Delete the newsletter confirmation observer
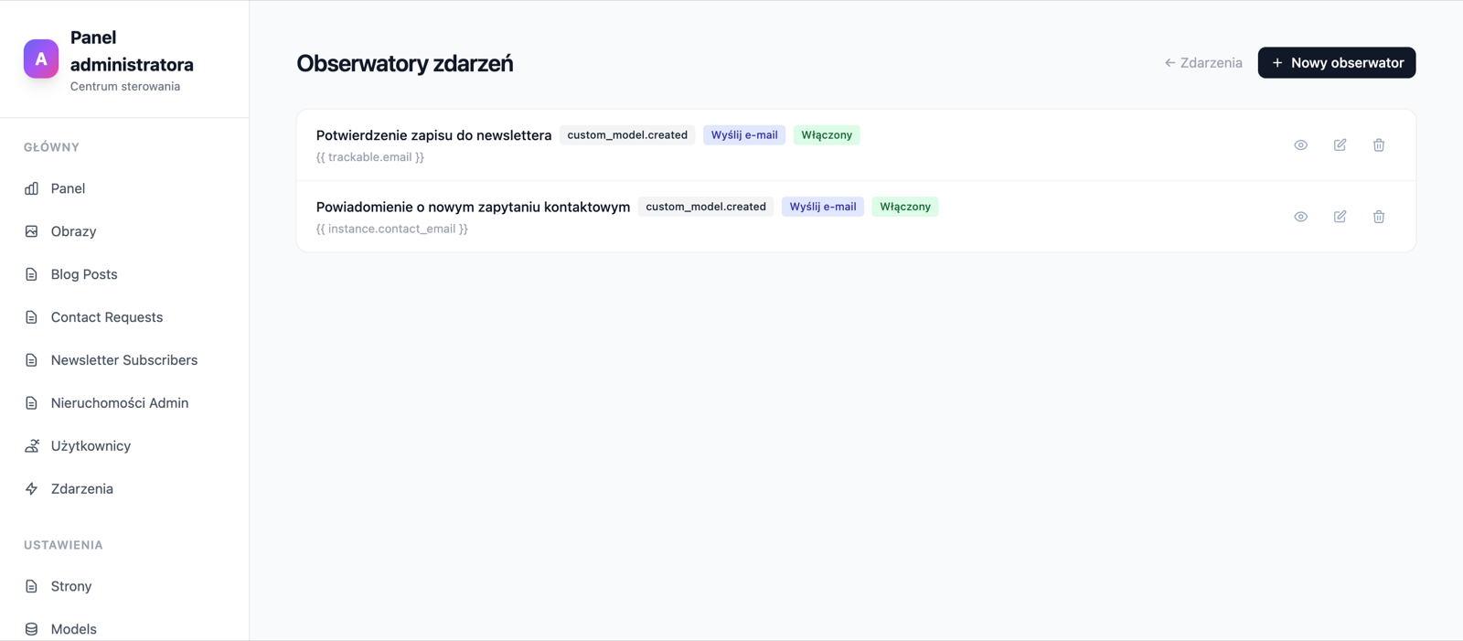 click(x=1379, y=145)
